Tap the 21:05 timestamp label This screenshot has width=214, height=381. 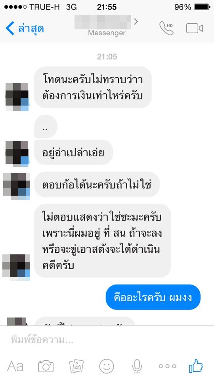107,57
